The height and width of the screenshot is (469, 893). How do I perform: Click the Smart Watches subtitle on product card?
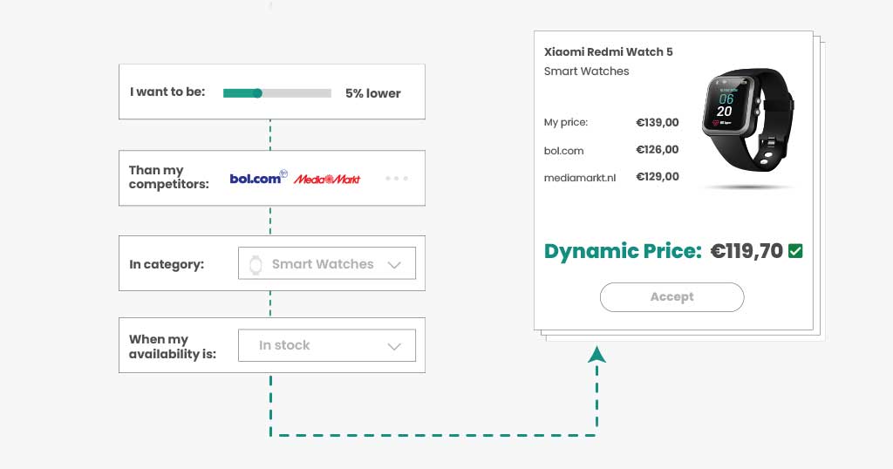(586, 71)
